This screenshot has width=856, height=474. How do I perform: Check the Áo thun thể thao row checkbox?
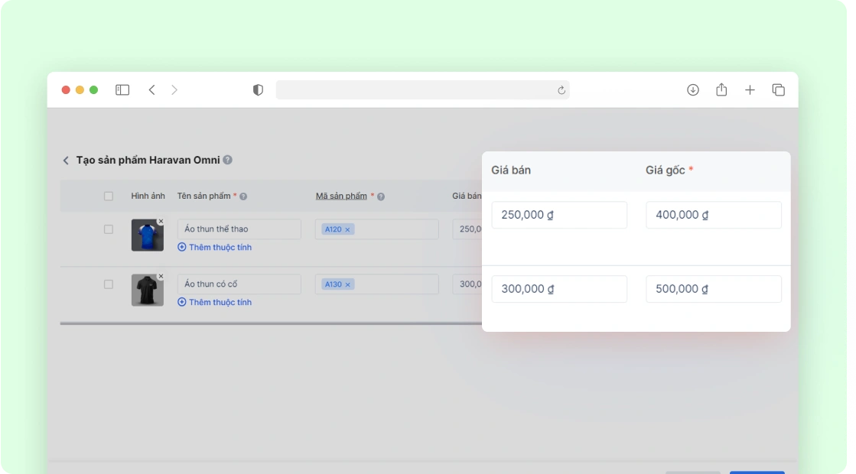click(109, 229)
